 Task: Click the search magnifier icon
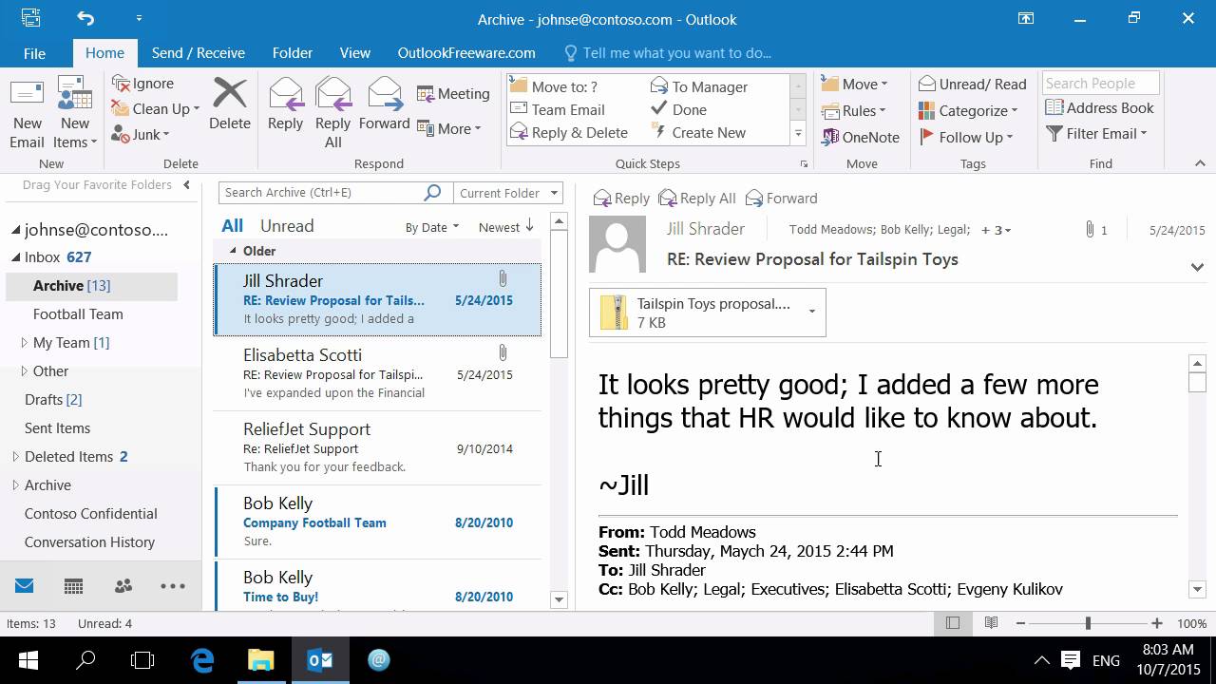click(433, 192)
